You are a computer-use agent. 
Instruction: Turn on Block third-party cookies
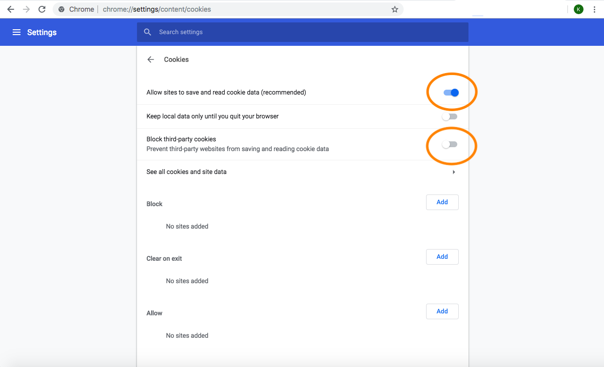(x=449, y=144)
